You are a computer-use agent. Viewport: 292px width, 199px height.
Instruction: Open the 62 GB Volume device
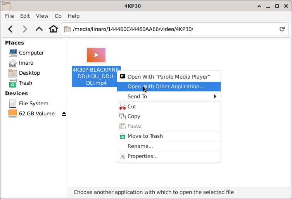click(x=32, y=114)
